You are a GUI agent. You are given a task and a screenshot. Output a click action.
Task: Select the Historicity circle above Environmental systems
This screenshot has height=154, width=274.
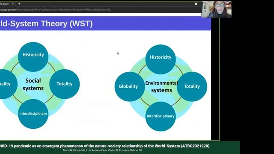[161, 59]
